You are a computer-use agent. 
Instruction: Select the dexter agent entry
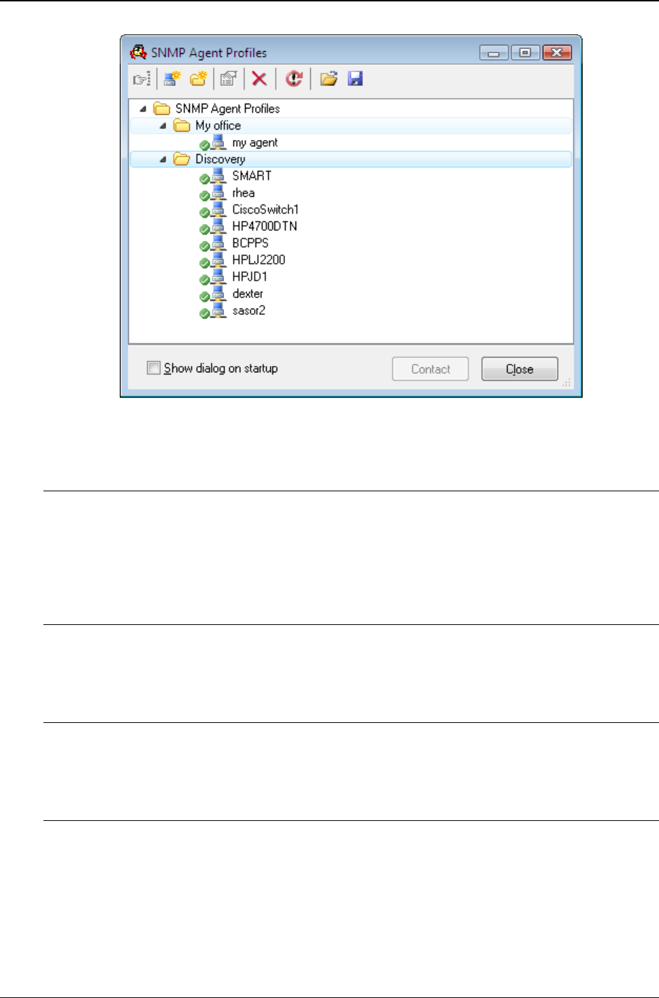pos(248,294)
